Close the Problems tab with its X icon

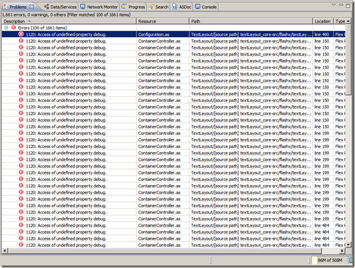(x=32, y=7)
